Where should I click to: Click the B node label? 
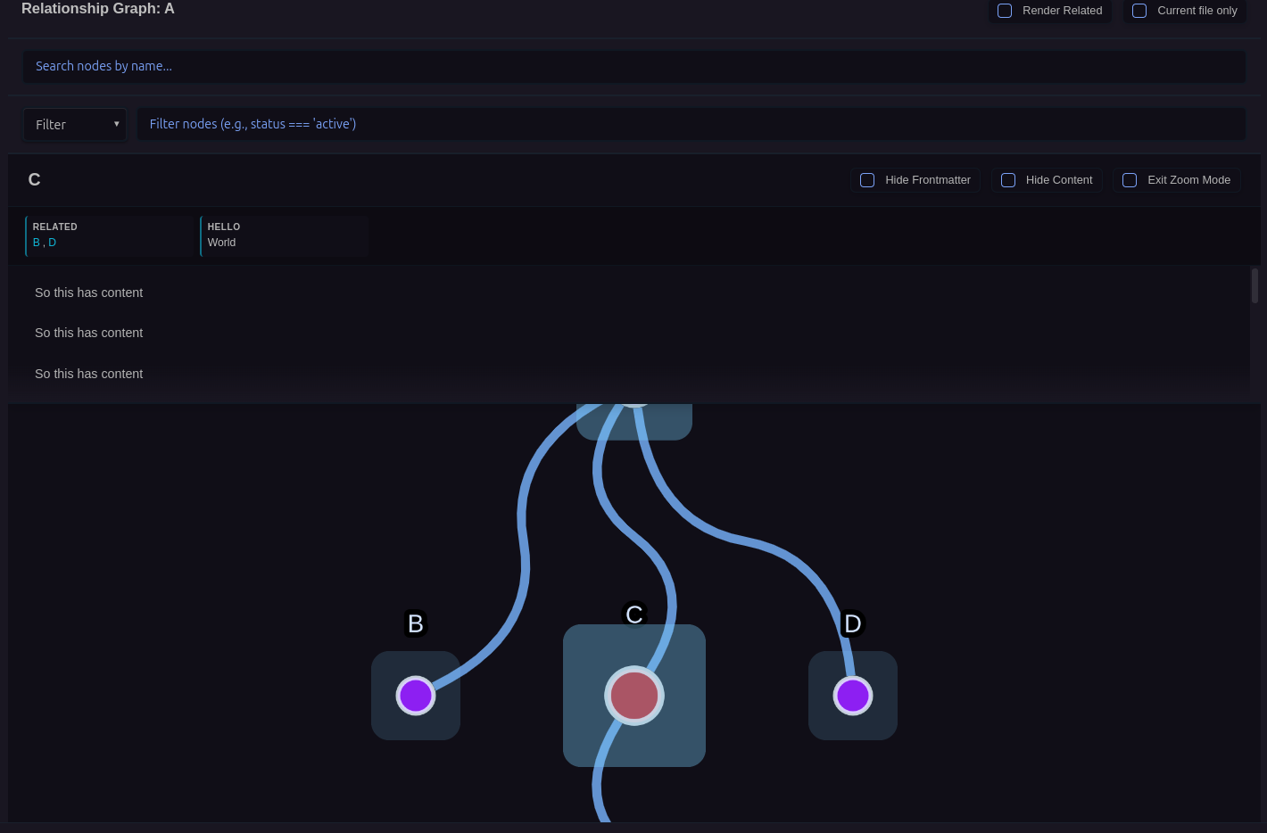coord(416,623)
